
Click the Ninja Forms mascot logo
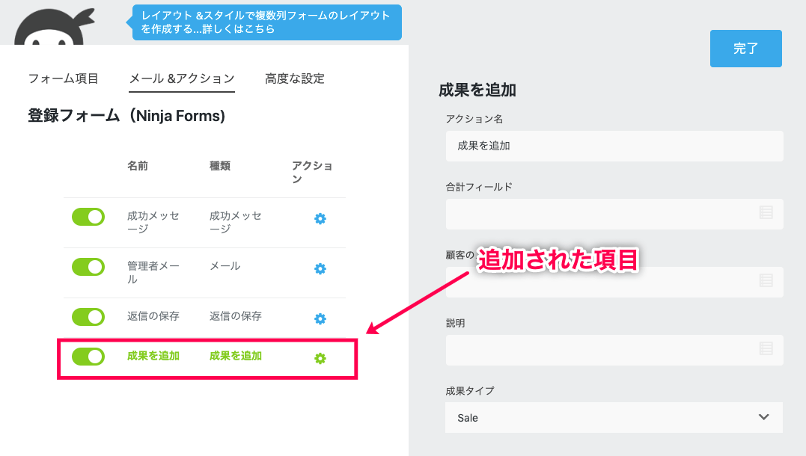(x=54, y=27)
